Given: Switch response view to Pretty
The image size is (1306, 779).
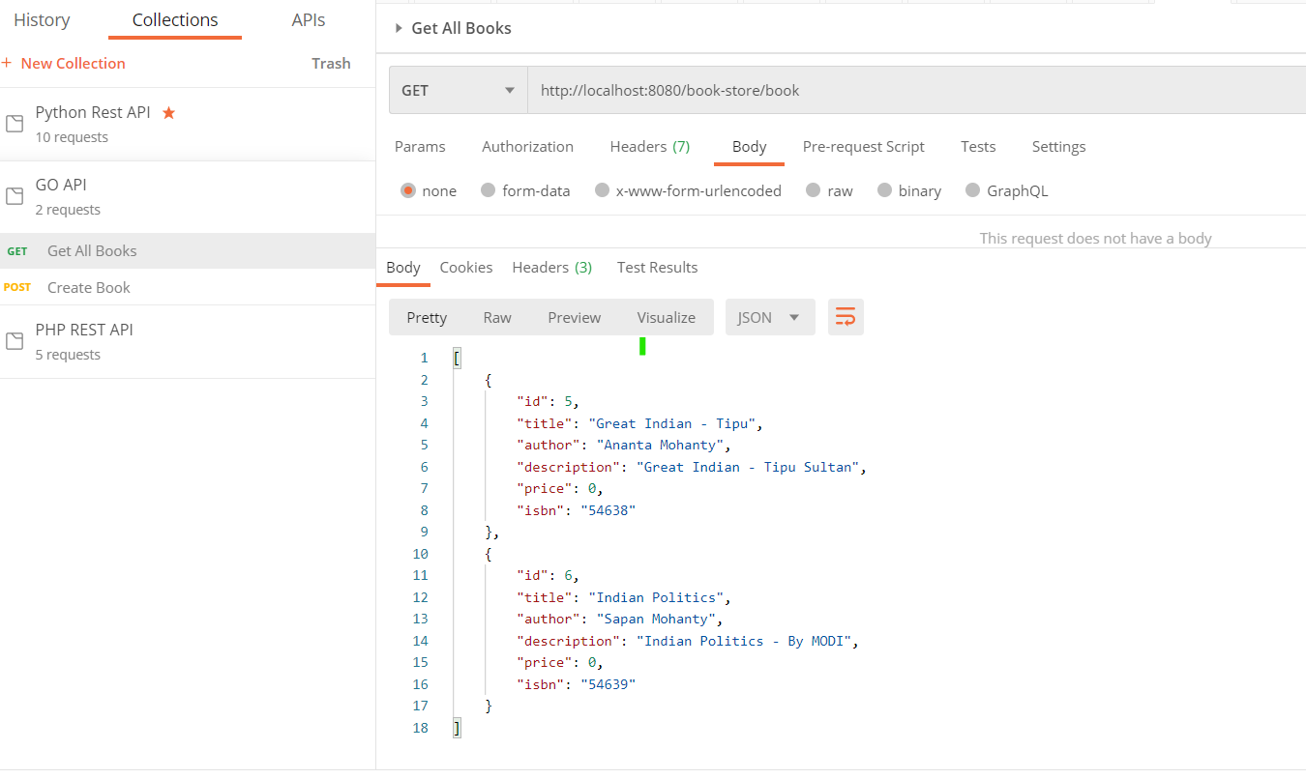Looking at the screenshot, I should coord(427,317).
